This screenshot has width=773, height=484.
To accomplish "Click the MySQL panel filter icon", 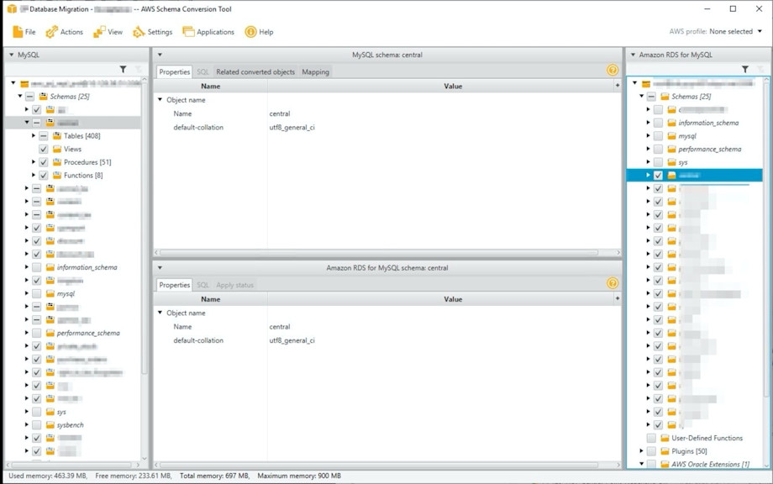I will coord(124,70).
